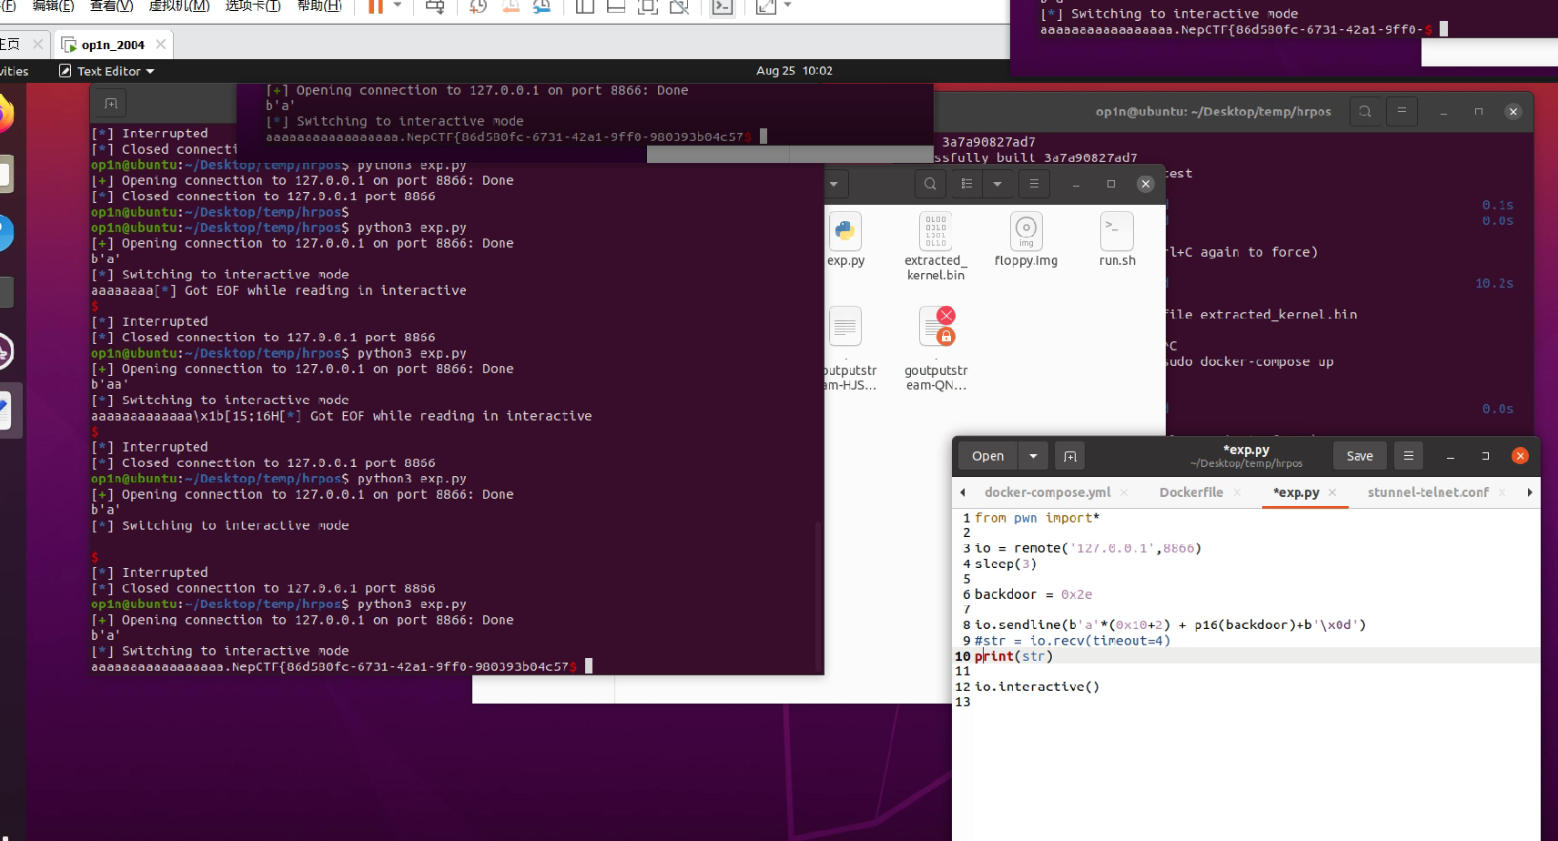The width and height of the screenshot is (1558, 841).
Task: Open the power options dropdown next to suspend
Action: [398, 5]
